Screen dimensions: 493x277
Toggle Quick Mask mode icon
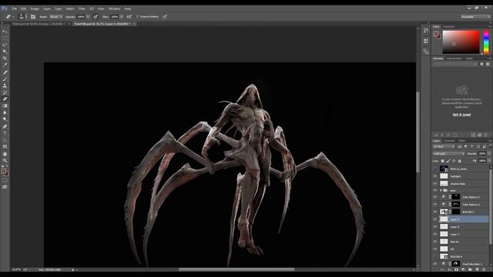click(x=5, y=181)
